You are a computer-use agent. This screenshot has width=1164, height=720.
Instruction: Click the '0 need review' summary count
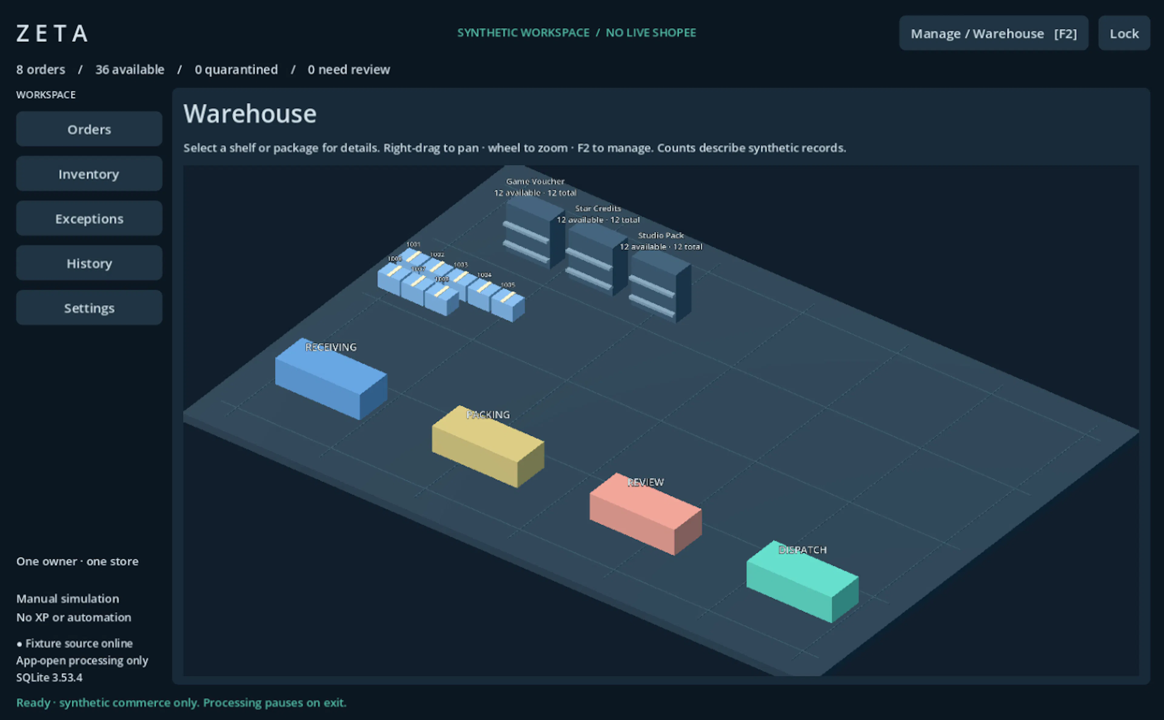[349, 69]
